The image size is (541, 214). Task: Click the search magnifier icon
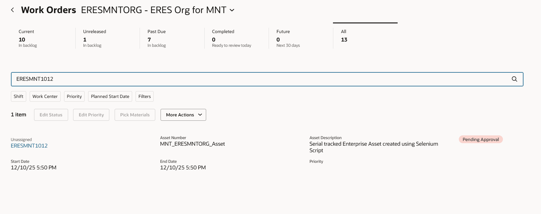(x=514, y=79)
